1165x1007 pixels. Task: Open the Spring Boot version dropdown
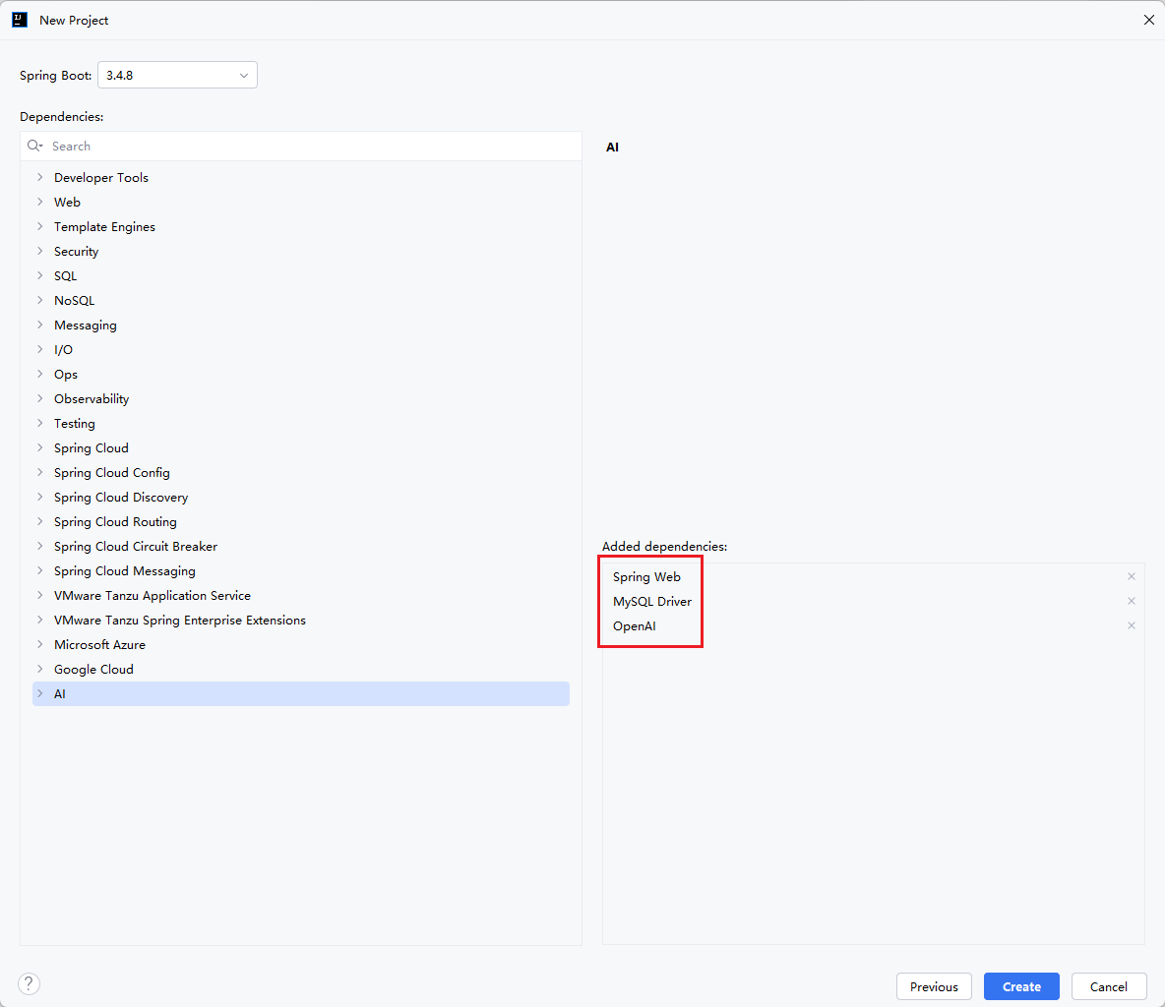[177, 75]
